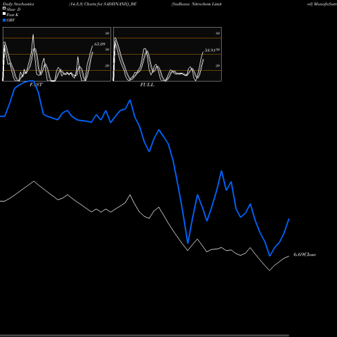Click the 80 level label in FULL chart
The height and width of the screenshot is (337, 337).
[218, 34]
